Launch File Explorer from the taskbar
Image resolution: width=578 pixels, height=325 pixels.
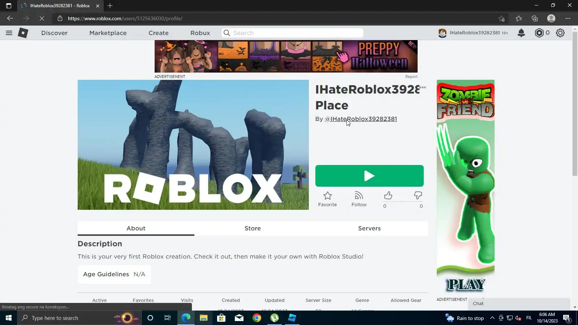[204, 318]
